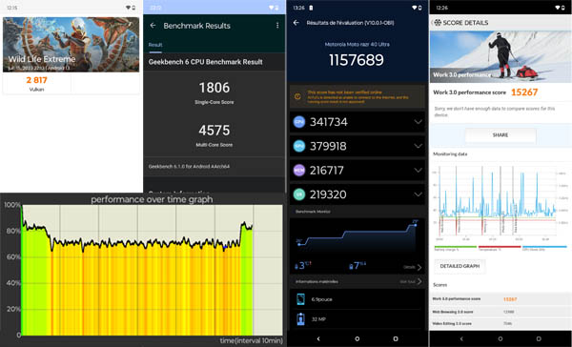Viewport: 572px width, 347px height.
Task: Open the Wild Life Extreme thumbnail
Action: 71,45
